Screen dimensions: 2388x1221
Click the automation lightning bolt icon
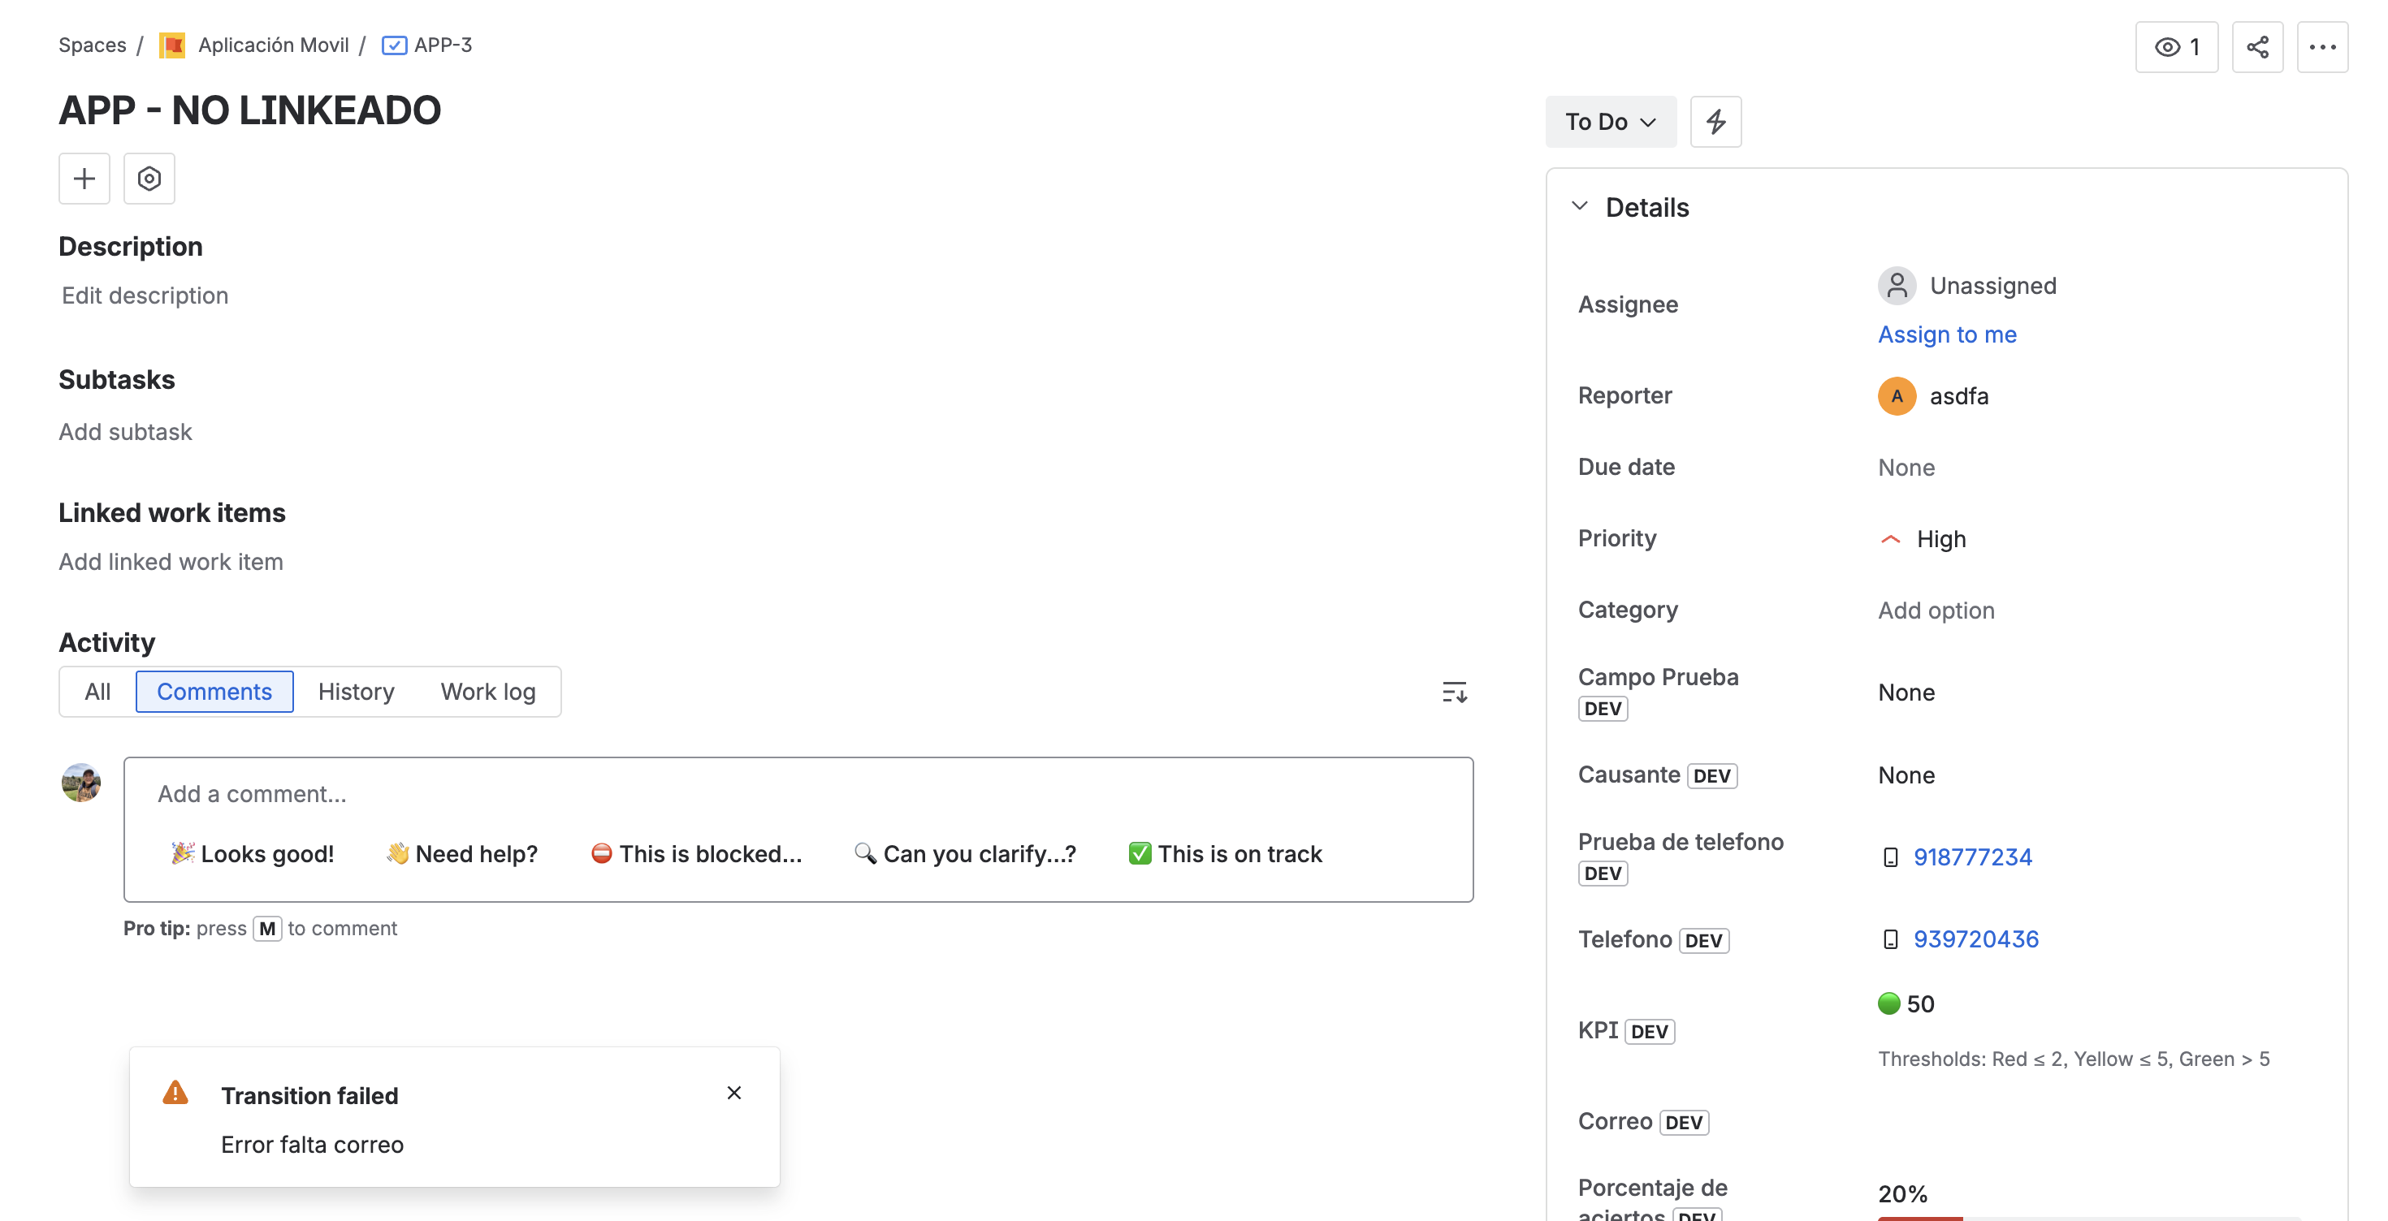[1715, 121]
